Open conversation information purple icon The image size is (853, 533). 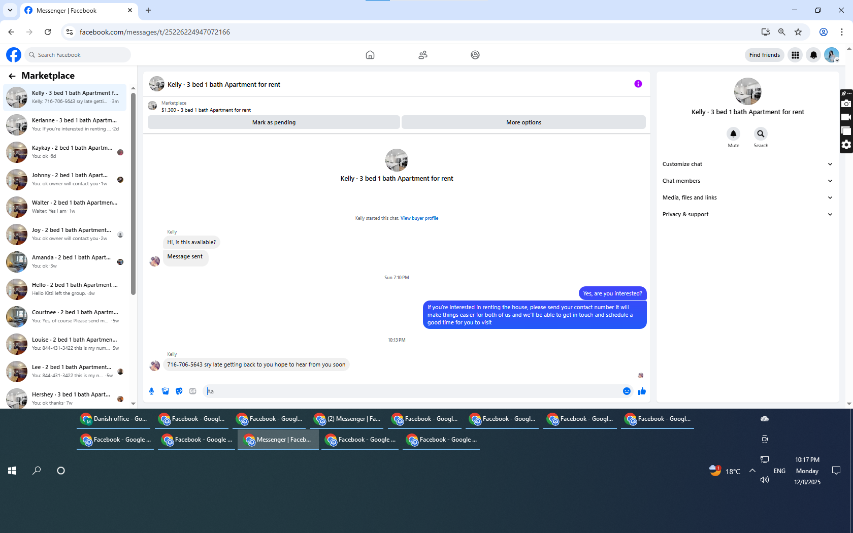click(638, 84)
